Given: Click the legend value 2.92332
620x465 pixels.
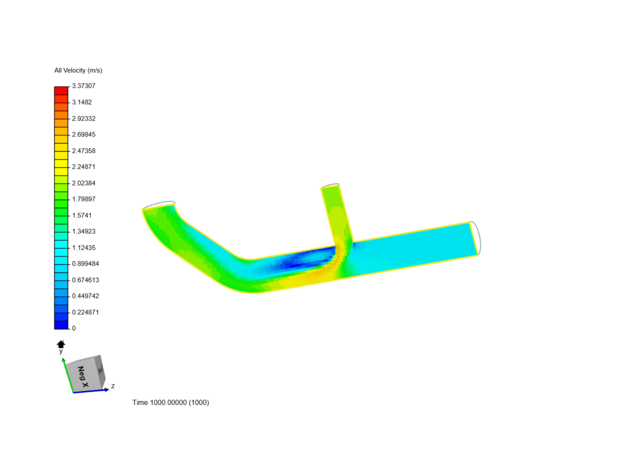Looking at the screenshot, I should (84, 118).
